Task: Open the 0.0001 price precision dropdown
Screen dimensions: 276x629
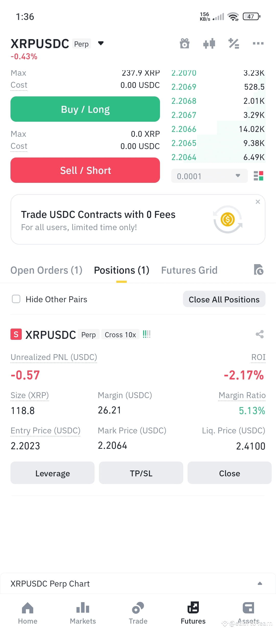Action: click(x=209, y=176)
